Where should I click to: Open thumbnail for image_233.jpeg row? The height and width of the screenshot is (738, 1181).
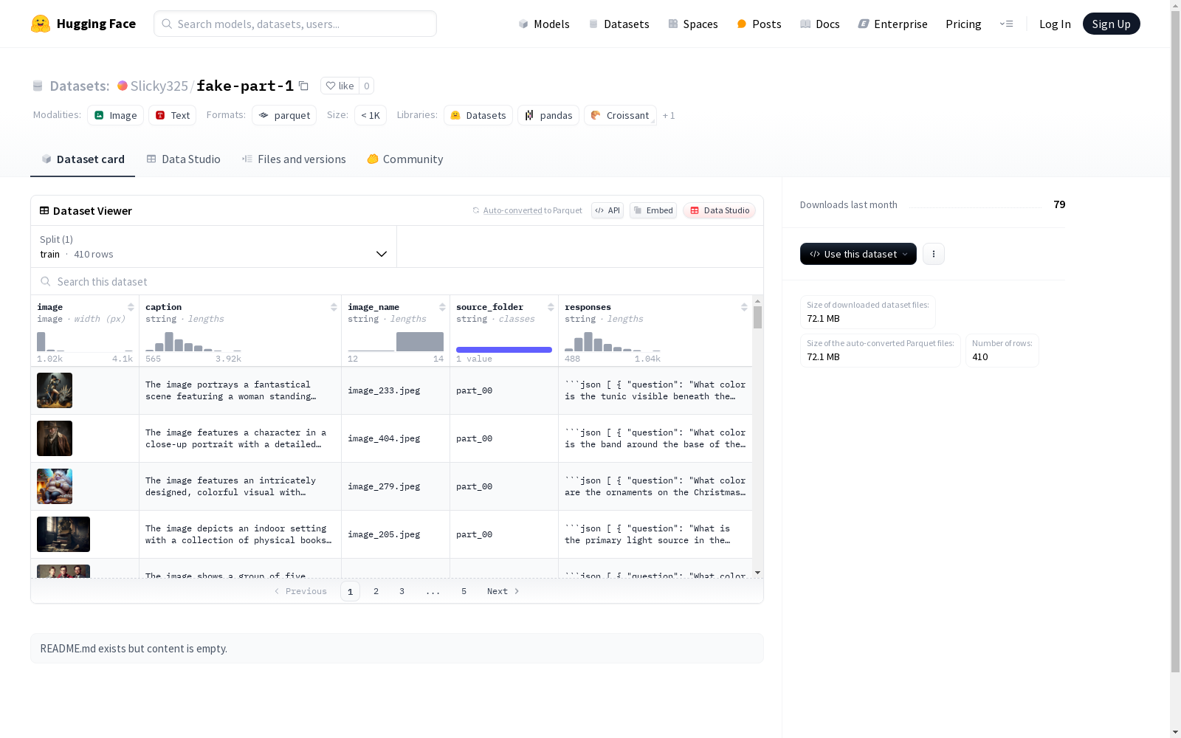(55, 390)
